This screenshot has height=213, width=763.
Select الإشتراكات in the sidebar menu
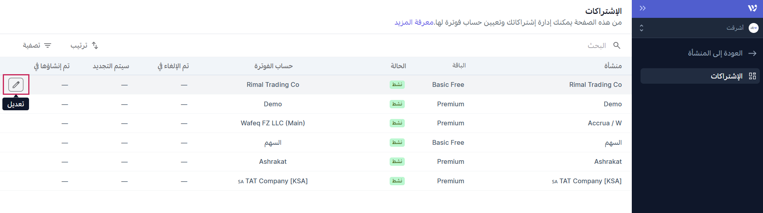[726, 76]
